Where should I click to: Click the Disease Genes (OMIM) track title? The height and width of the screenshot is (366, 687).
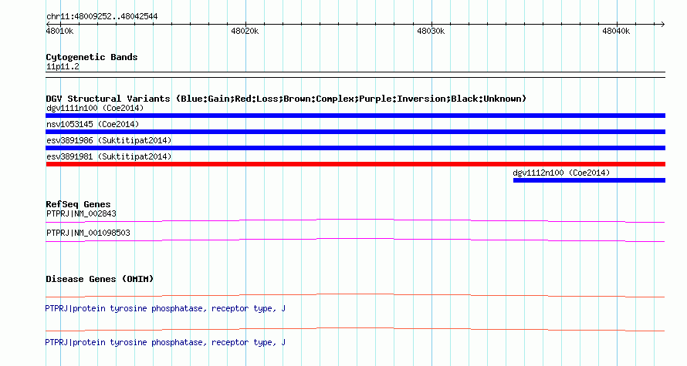(x=100, y=279)
